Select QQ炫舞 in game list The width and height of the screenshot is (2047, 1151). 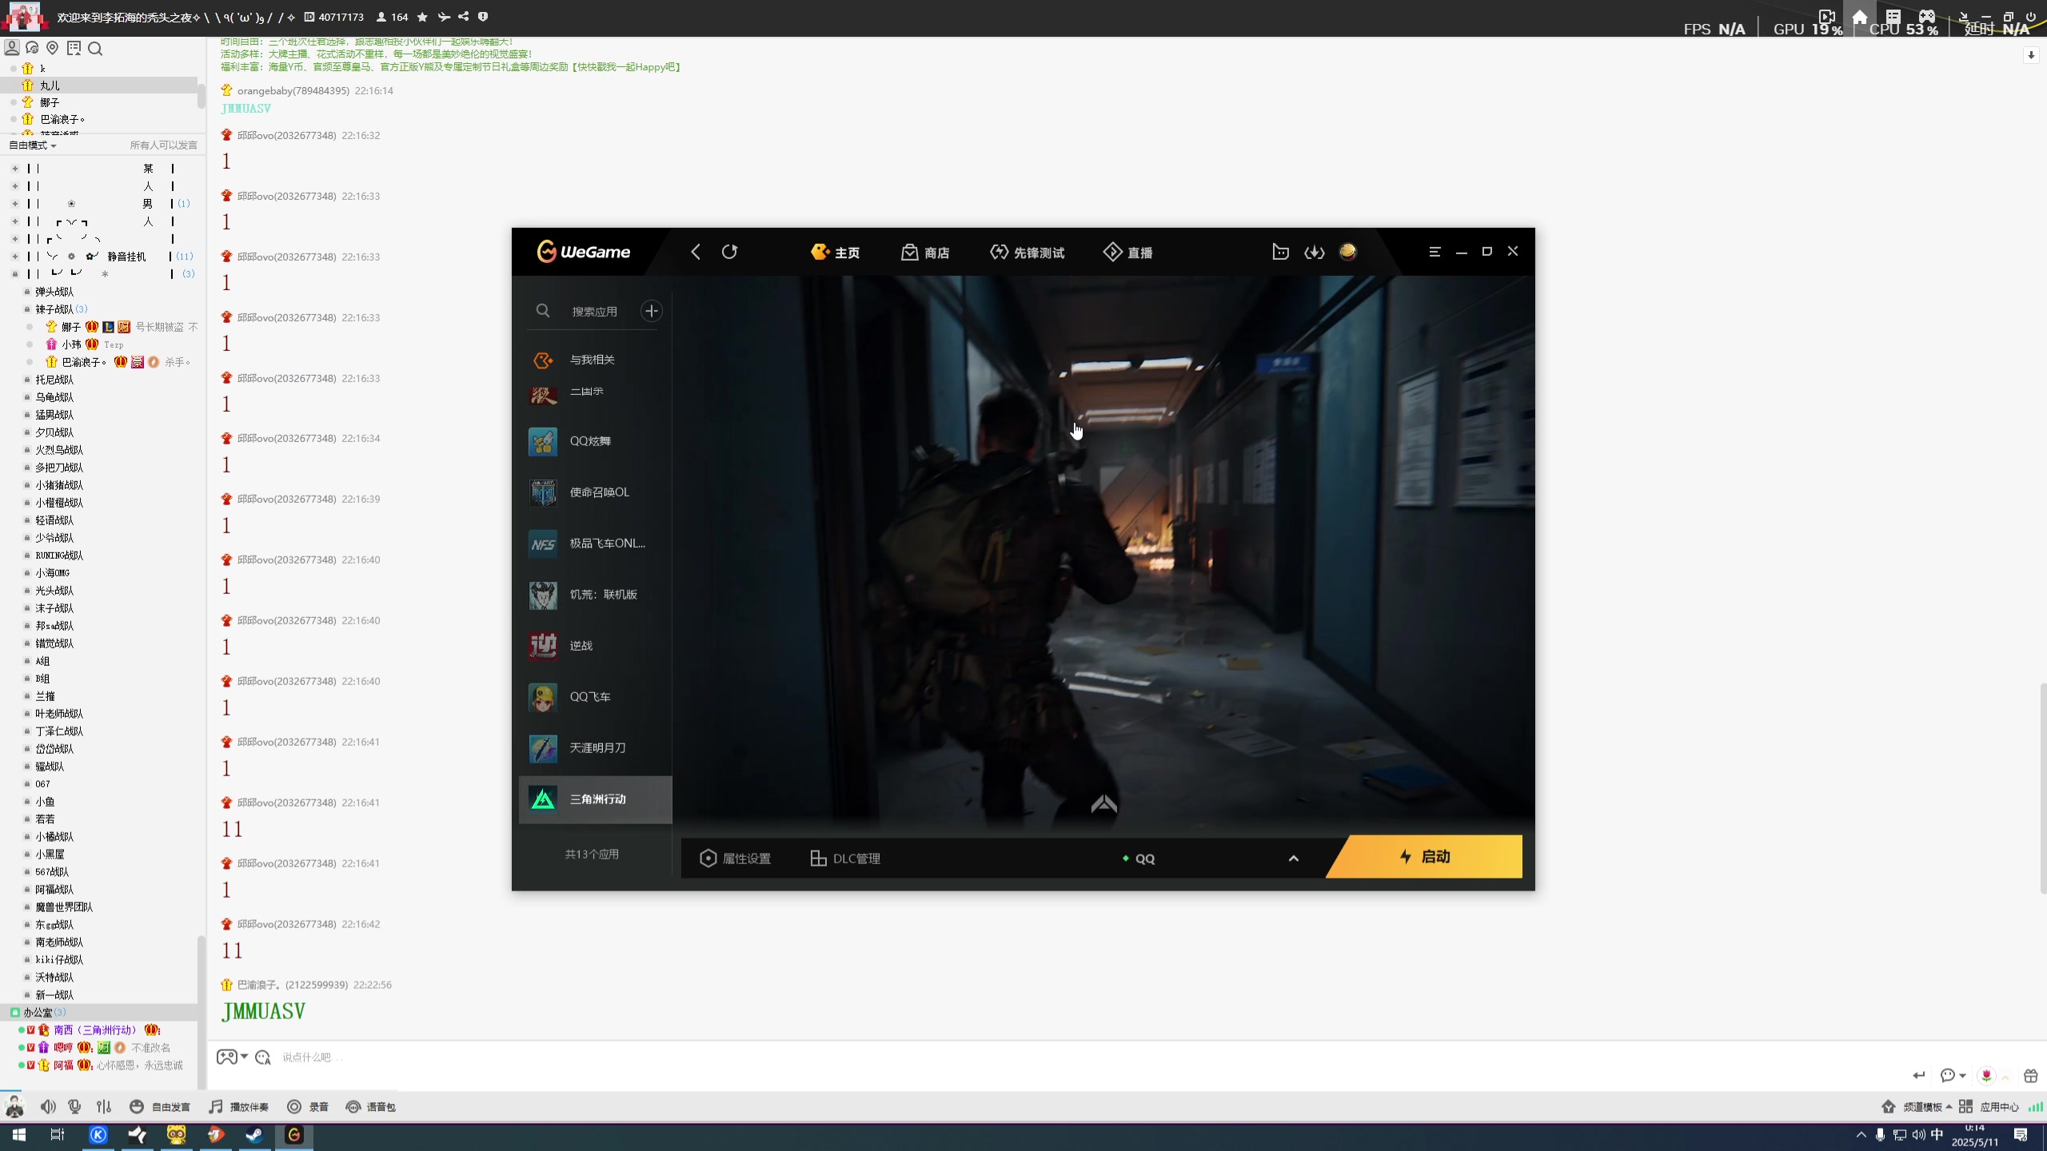click(596, 441)
